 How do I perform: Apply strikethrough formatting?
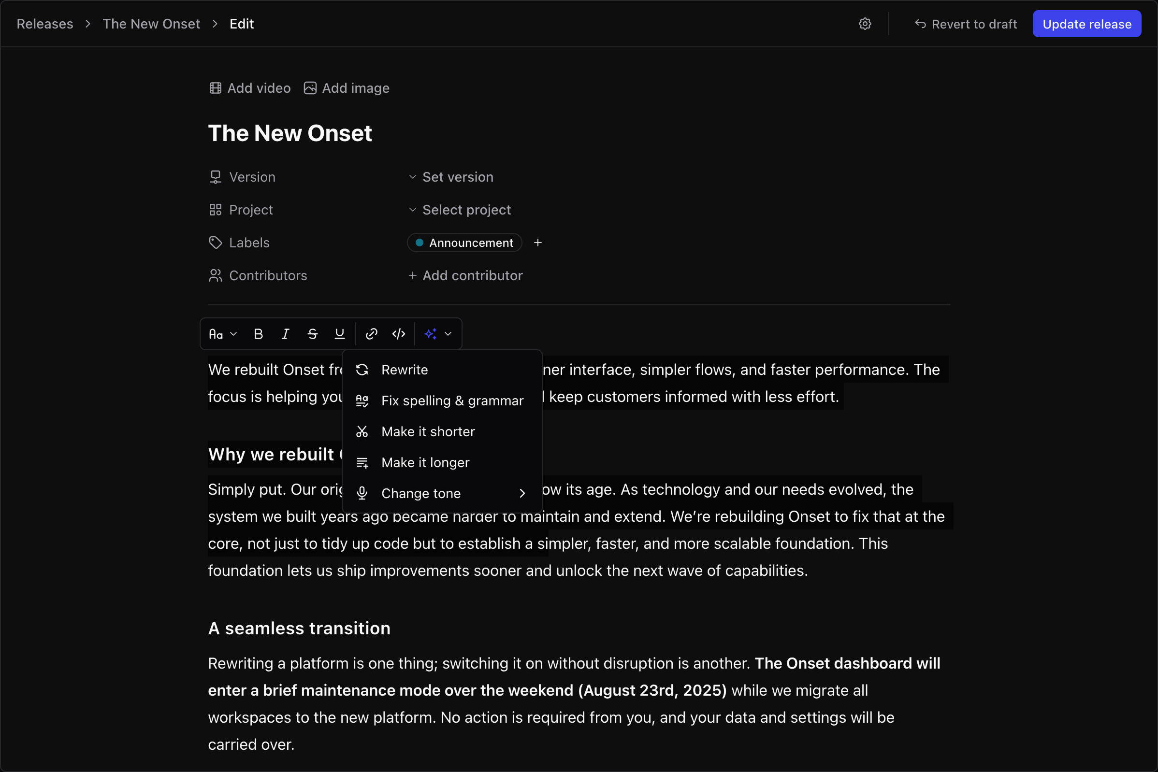point(312,333)
